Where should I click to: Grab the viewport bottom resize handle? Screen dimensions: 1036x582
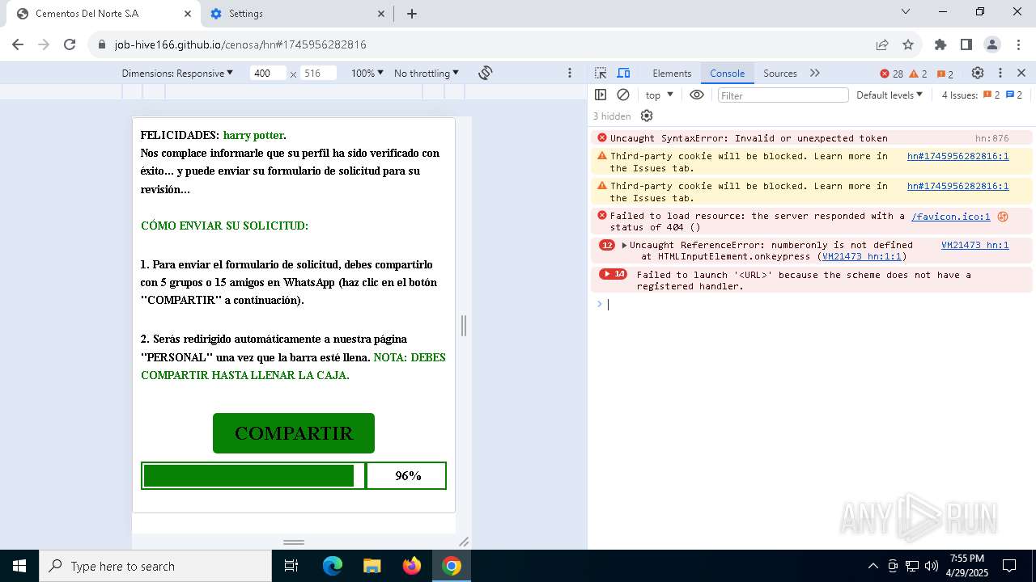pos(294,542)
